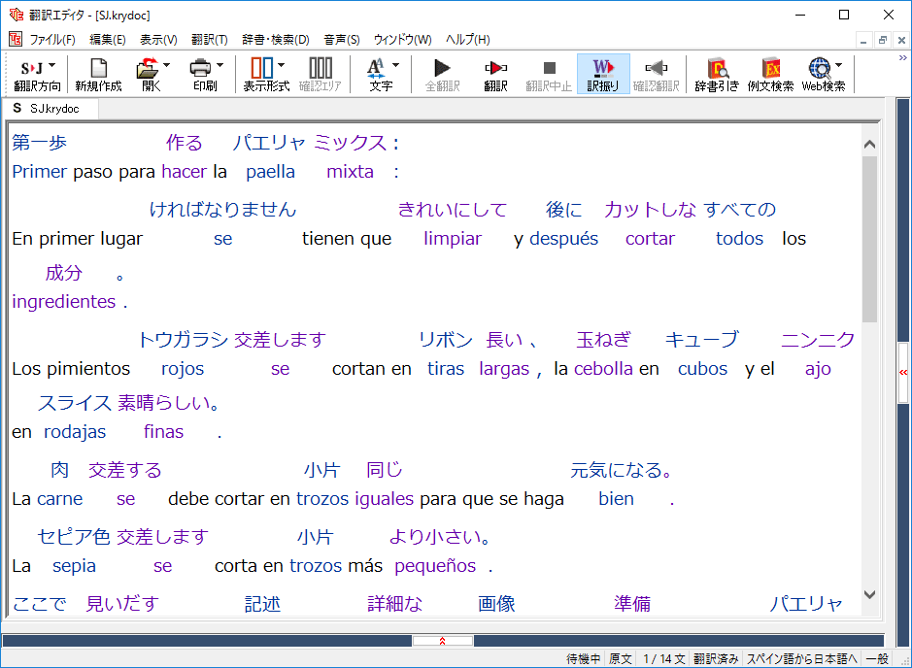Image resolution: width=912 pixels, height=668 pixels.
Task: Expand the bottom pane with red chevron
Action: tap(443, 641)
